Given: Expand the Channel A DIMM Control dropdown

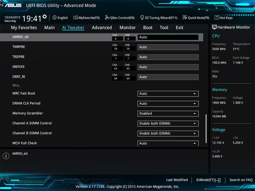Looking at the screenshot, I should [x=168, y=123].
